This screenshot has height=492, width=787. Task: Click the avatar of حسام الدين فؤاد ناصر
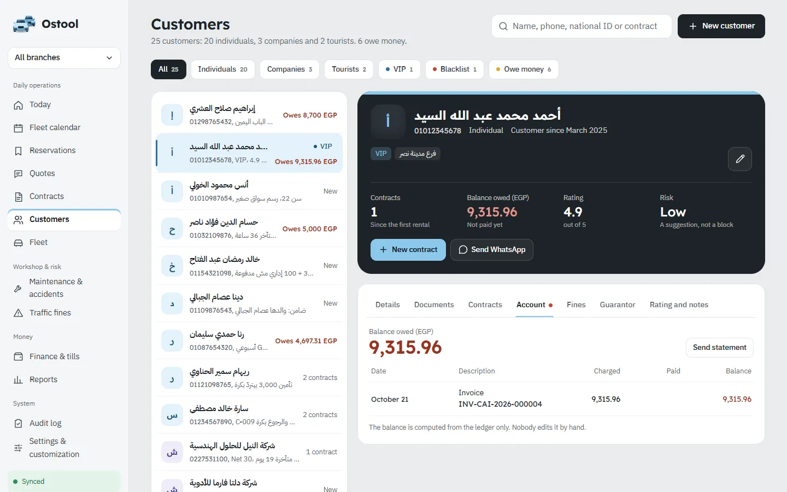pos(172,229)
